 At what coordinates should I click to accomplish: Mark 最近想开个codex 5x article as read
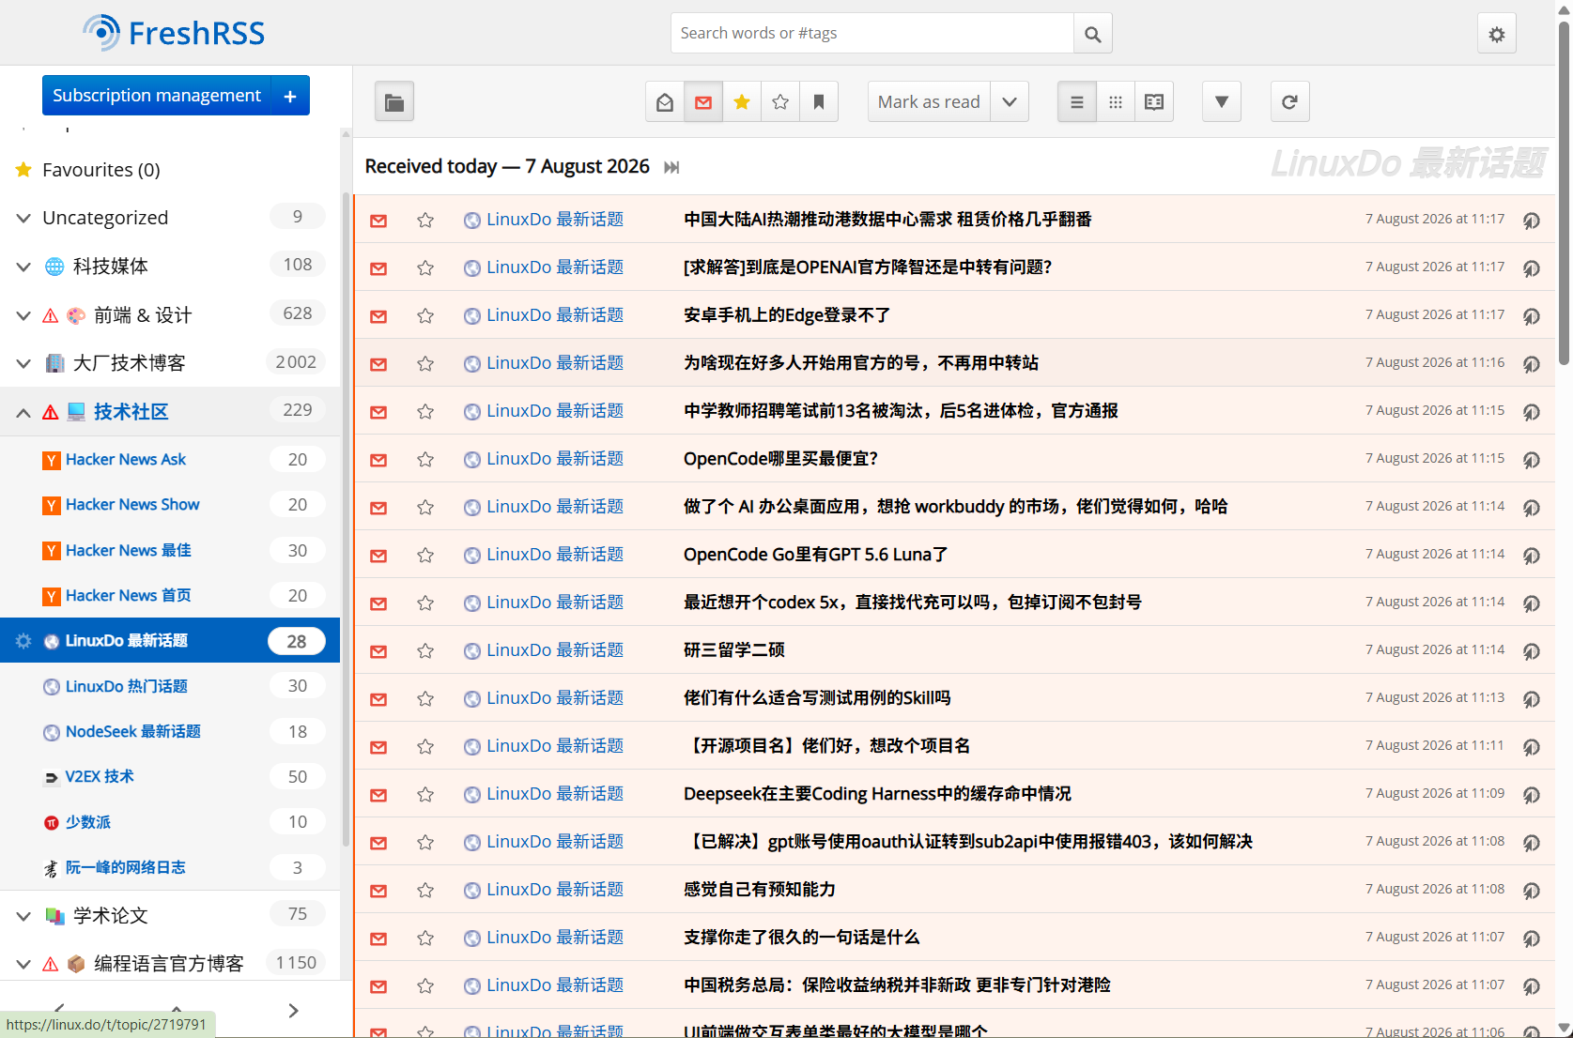pos(378,603)
